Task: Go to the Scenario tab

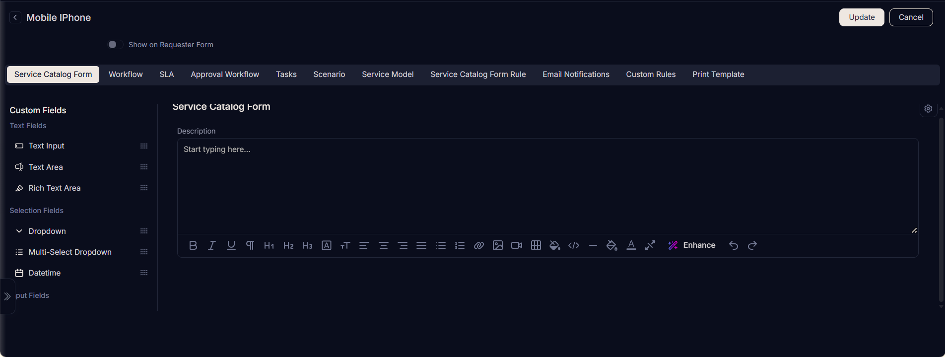Action: tap(329, 74)
